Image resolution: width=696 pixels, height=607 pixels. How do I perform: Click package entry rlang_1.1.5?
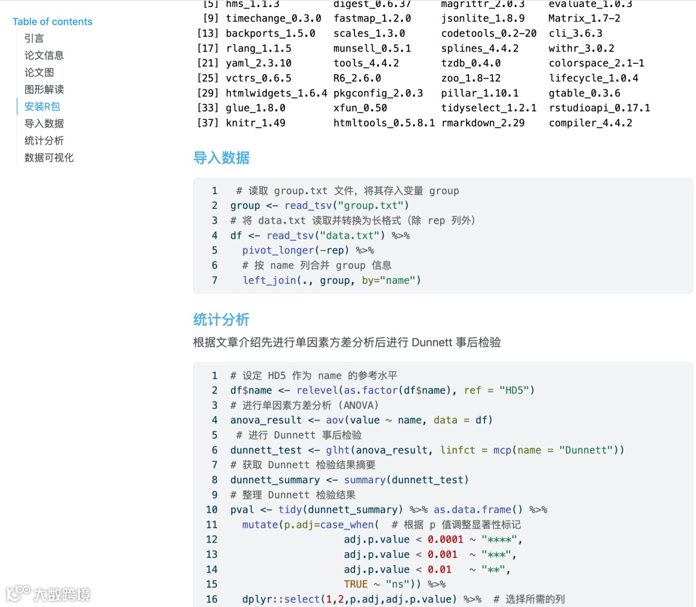pyautogui.click(x=258, y=48)
